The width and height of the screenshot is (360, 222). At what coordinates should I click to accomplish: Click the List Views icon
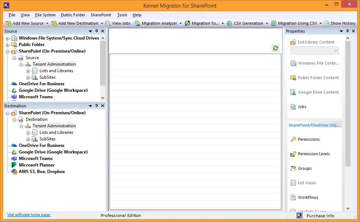(x=293, y=183)
